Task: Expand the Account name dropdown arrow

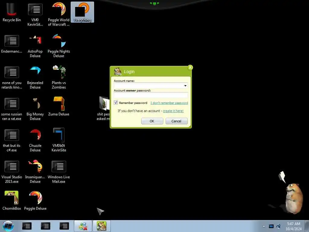Action: point(185,85)
